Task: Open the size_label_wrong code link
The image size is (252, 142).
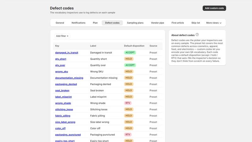Action: pyautogui.click(x=65, y=122)
